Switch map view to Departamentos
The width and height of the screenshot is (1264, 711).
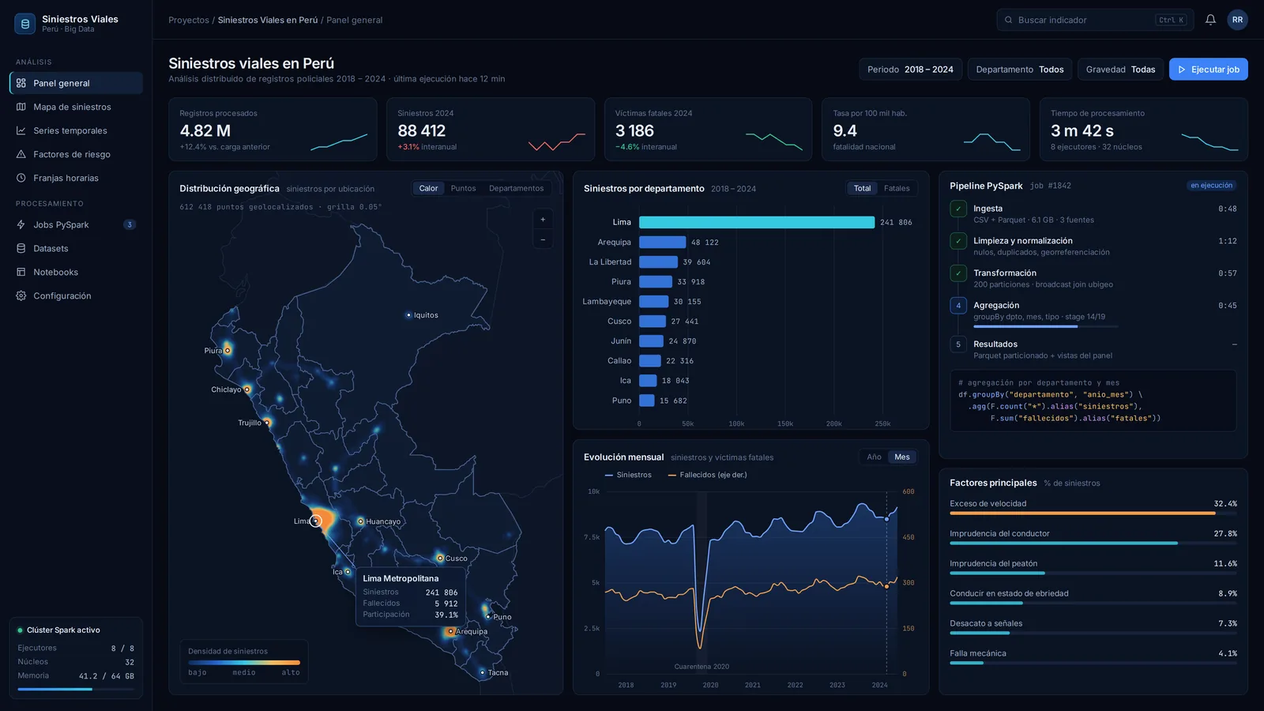516,189
